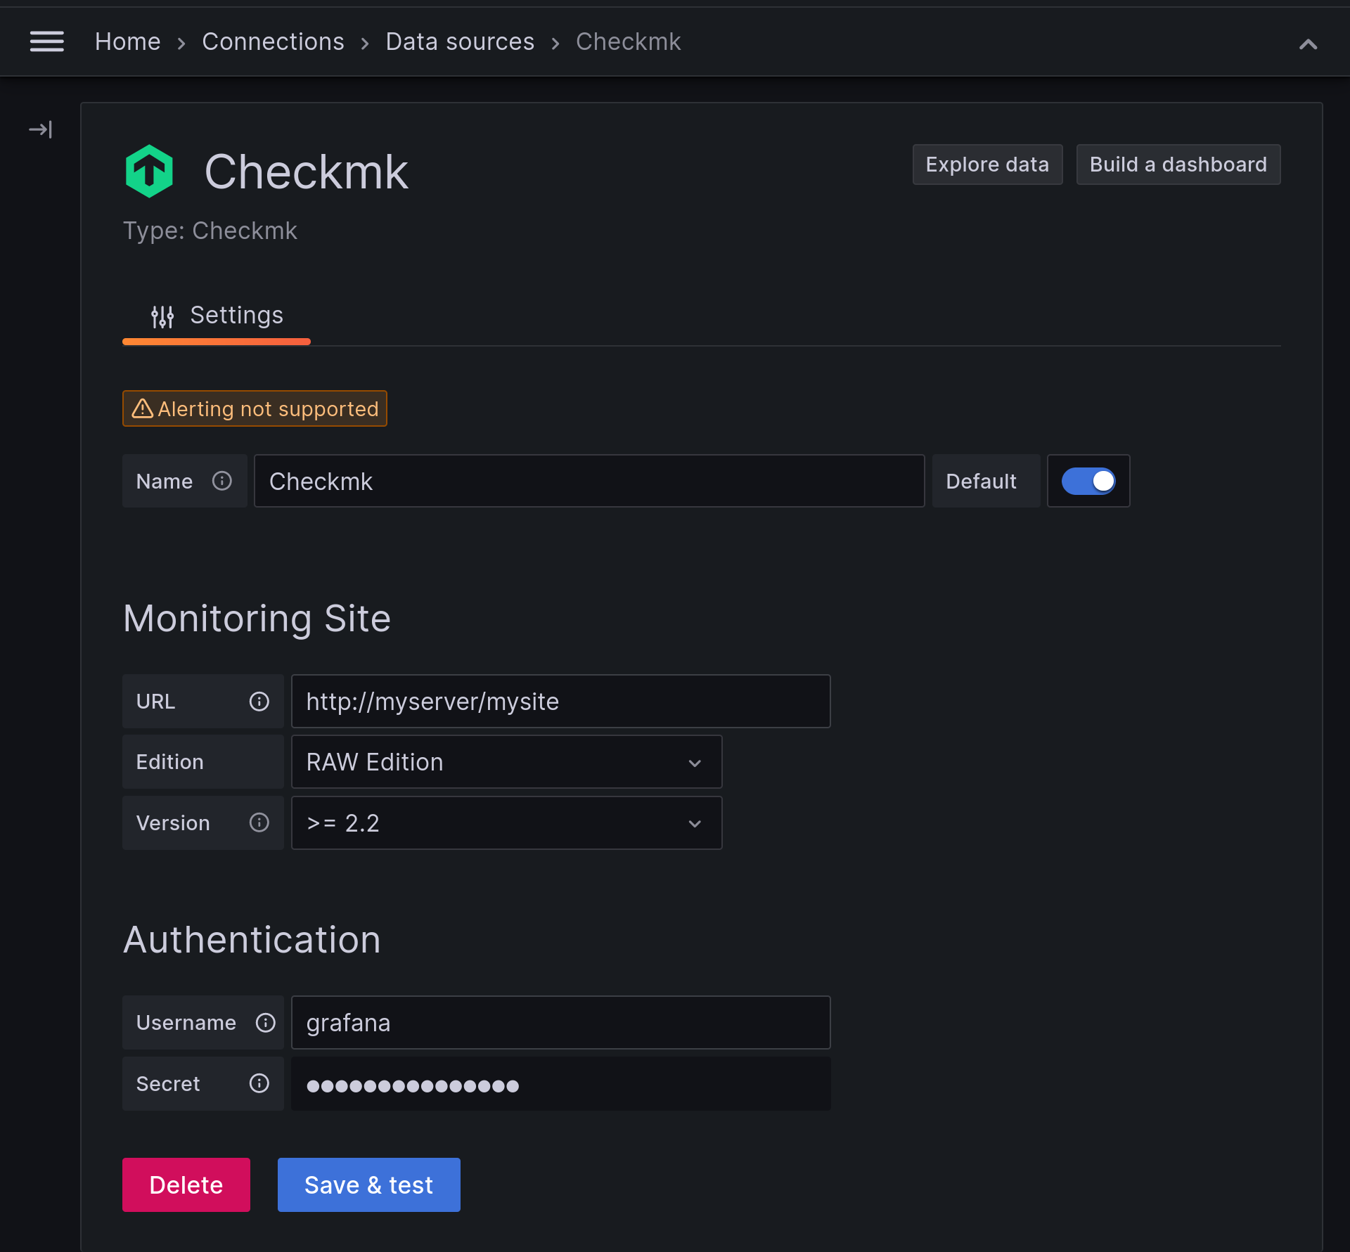The width and height of the screenshot is (1350, 1252).
Task: Click the Checkmk breadcrumb entry
Action: pyautogui.click(x=628, y=42)
